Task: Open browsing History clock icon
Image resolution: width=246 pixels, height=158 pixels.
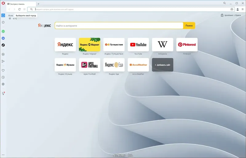Action: [x=3, y=77]
